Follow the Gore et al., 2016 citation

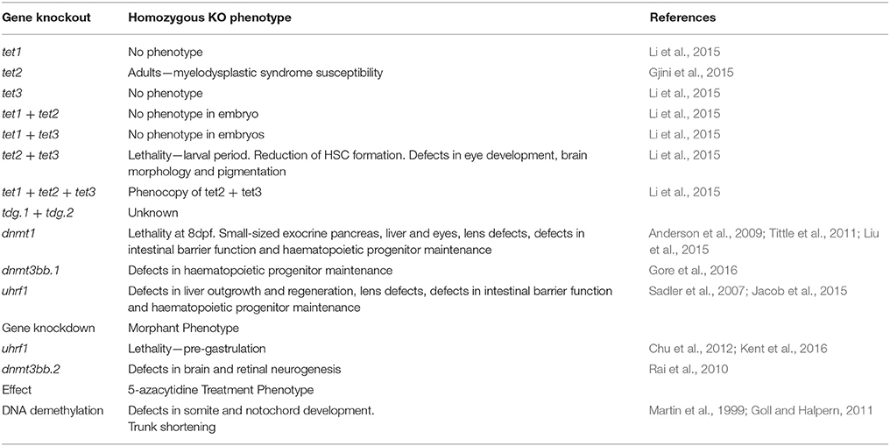coord(686,271)
